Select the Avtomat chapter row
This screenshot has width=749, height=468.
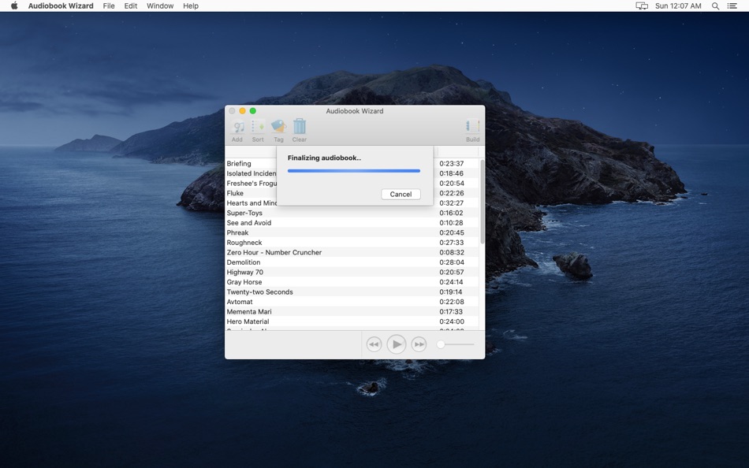352,302
